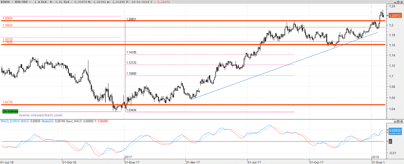Select the 1.10080 Fibonacci level label

click(x=131, y=74)
